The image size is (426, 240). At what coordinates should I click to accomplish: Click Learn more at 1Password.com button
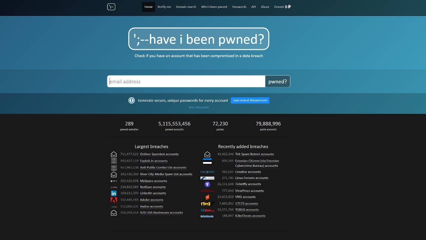[x=250, y=100]
